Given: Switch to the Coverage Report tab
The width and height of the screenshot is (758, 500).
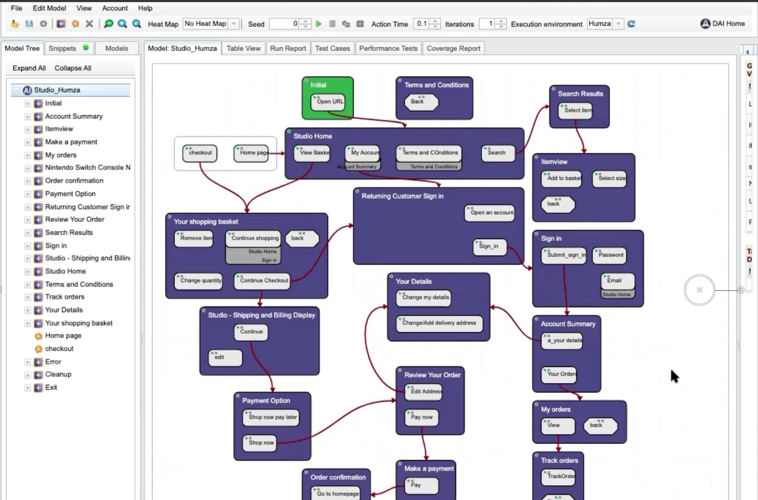Looking at the screenshot, I should pyautogui.click(x=453, y=48).
